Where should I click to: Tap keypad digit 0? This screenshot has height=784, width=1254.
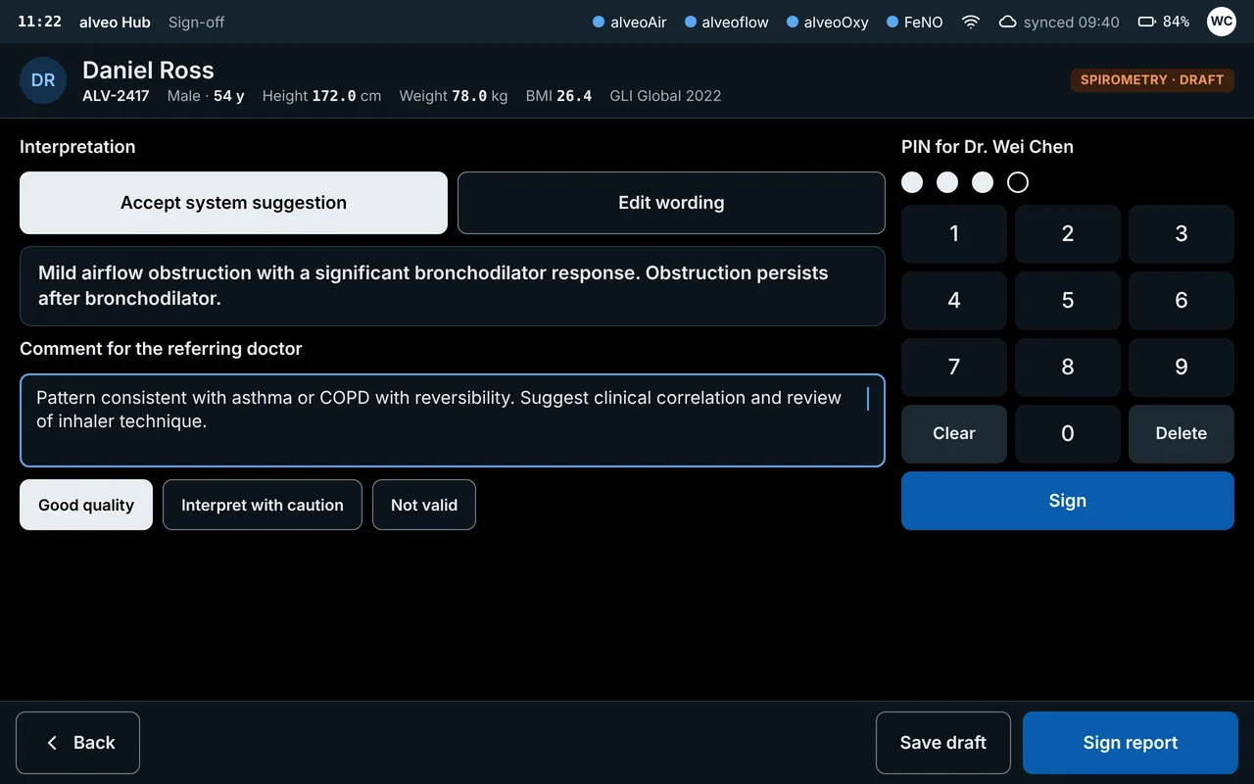click(1068, 433)
